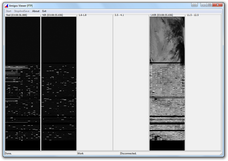The image size is (228, 161).
Task: Click the 3.5 - 4.1 group label
Action: (x=119, y=15)
